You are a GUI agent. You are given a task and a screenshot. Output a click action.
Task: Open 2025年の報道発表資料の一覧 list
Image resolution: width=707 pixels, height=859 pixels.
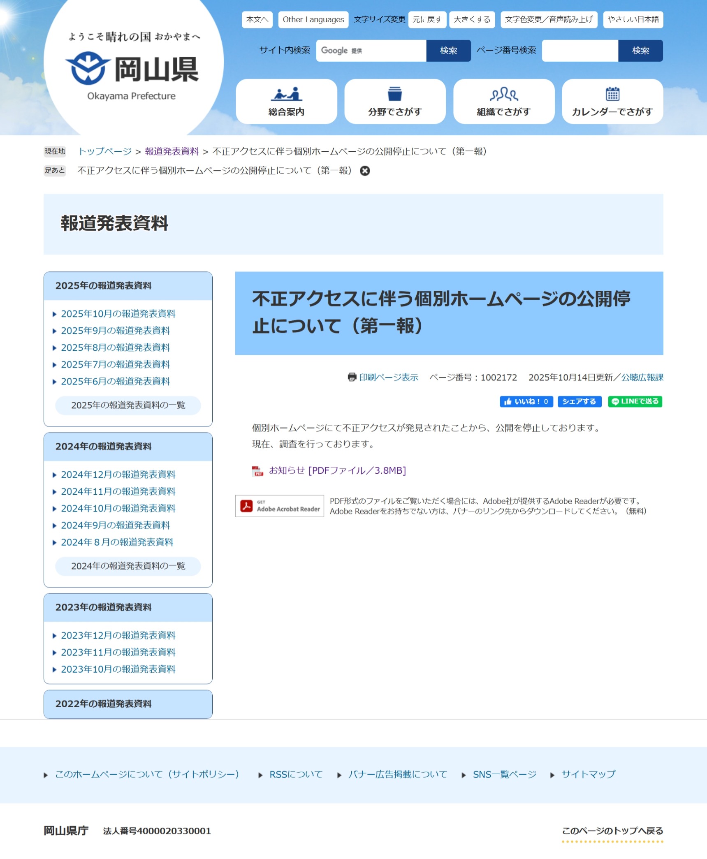(x=128, y=405)
